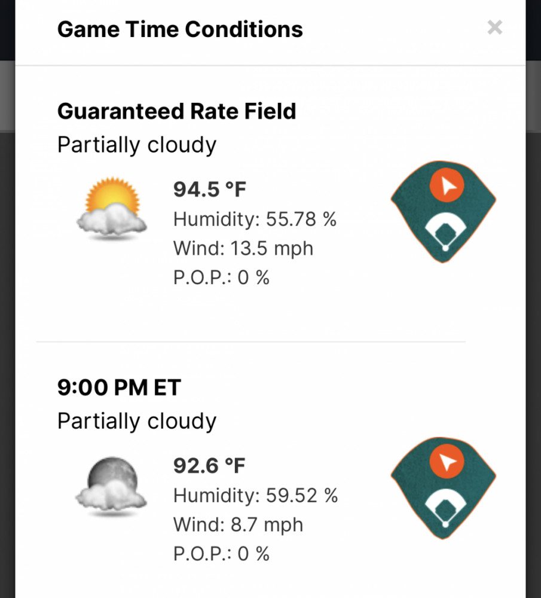Click the Humidity 59.52 % line
Screen dimensions: 541x598
[x=255, y=495]
